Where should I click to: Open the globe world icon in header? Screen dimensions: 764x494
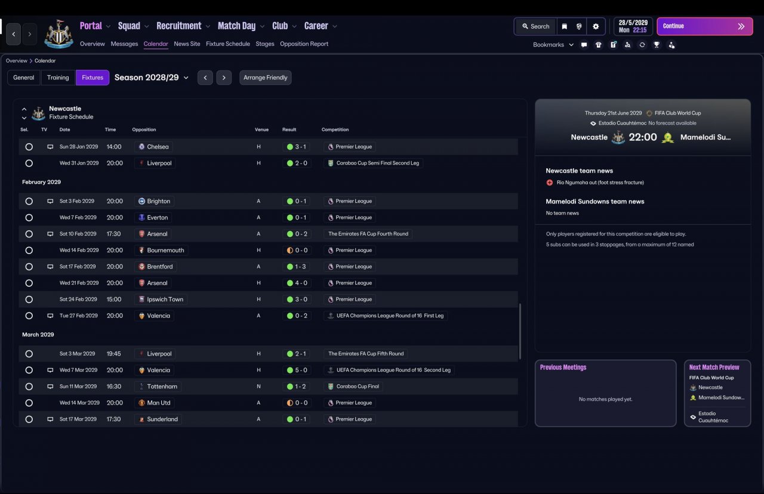point(579,26)
